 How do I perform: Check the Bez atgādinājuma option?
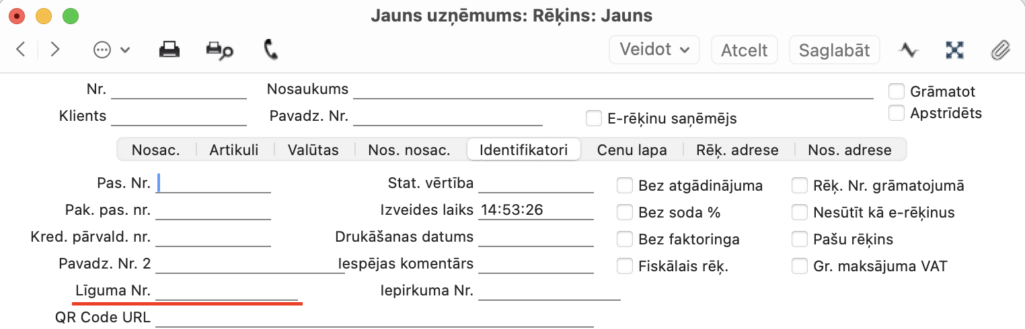(625, 185)
